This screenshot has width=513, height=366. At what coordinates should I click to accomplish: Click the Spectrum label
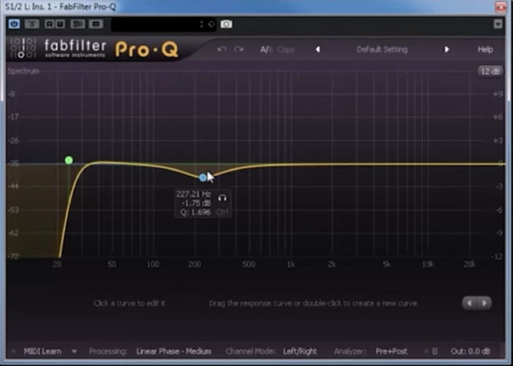tap(23, 71)
